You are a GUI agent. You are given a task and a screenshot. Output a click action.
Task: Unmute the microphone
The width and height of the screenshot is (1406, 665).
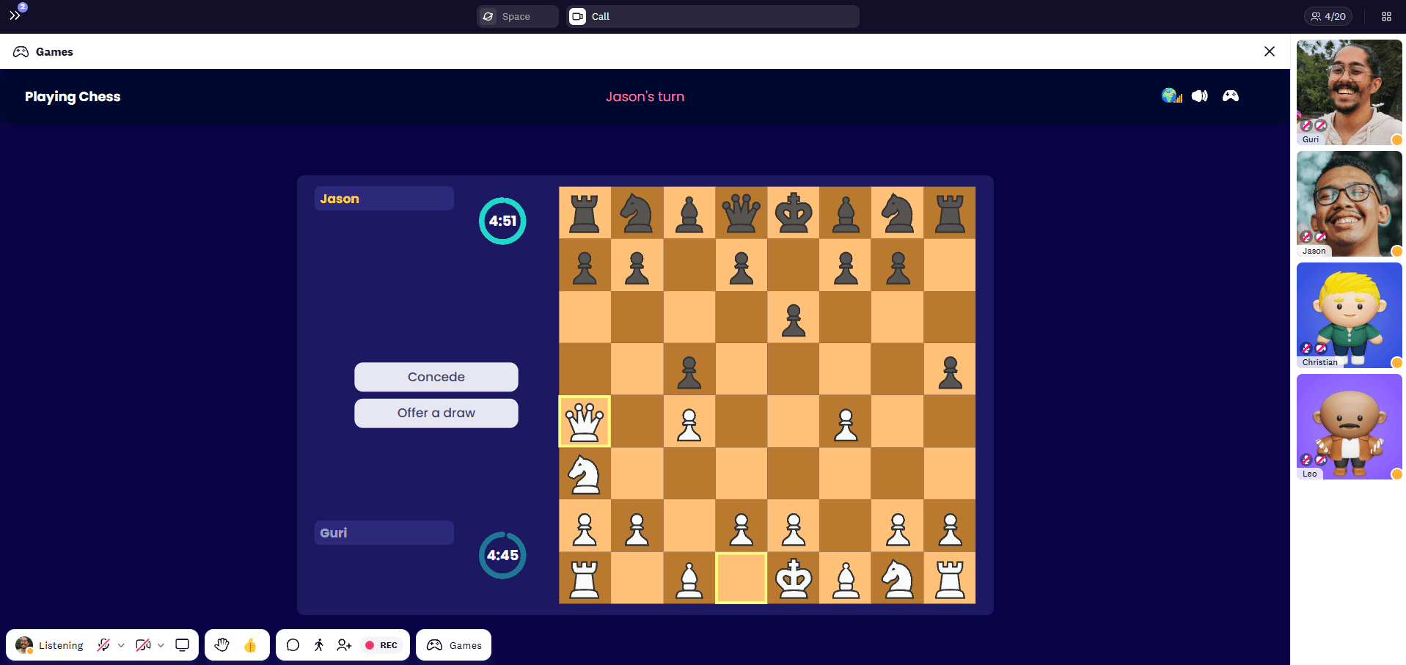click(103, 645)
